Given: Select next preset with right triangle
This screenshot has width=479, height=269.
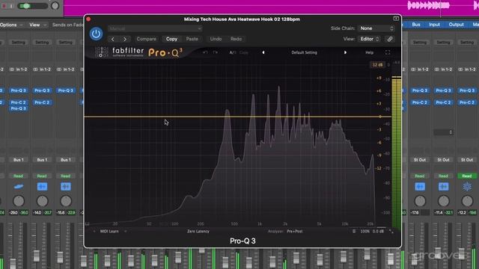Looking at the screenshot, I should click(345, 52).
